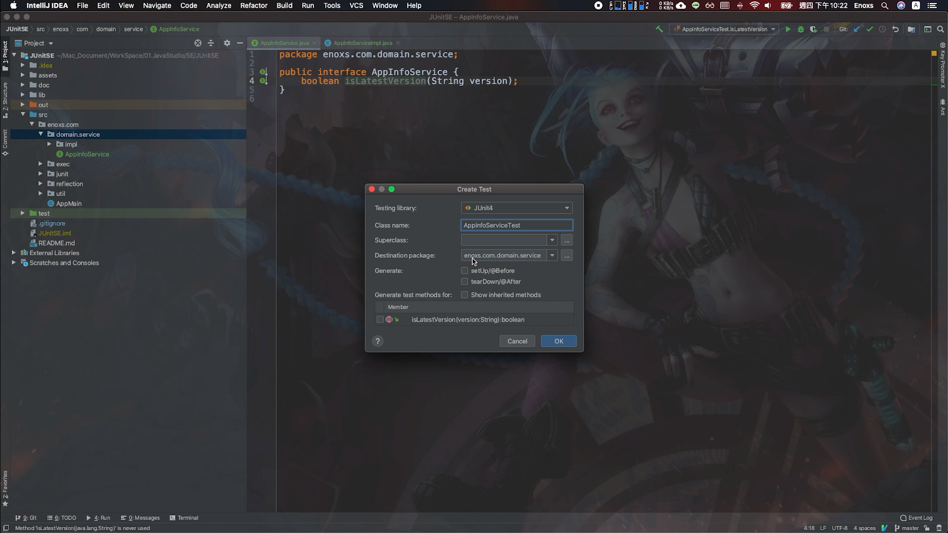Open the Favorites side tool window

[5, 489]
